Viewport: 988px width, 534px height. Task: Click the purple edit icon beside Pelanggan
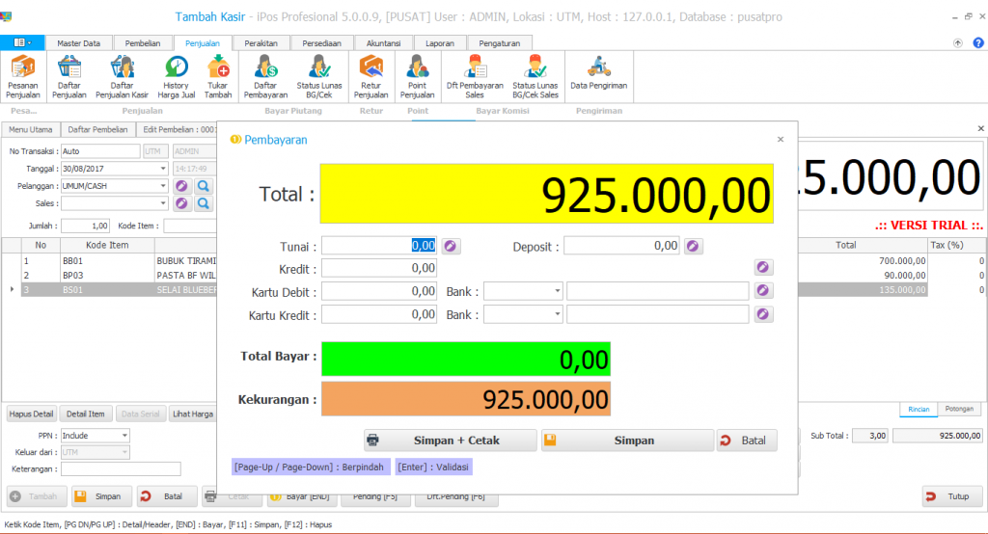[182, 186]
